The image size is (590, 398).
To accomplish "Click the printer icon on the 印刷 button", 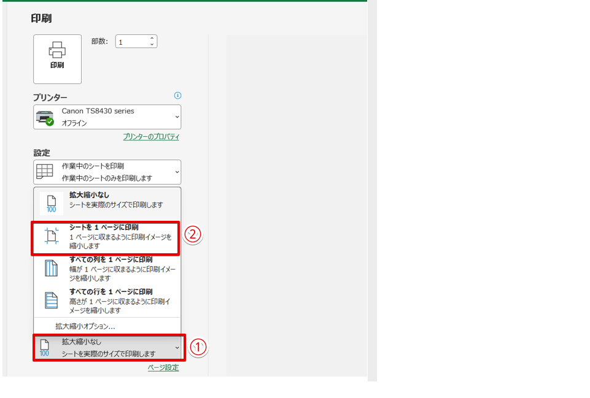I will pyautogui.click(x=57, y=50).
